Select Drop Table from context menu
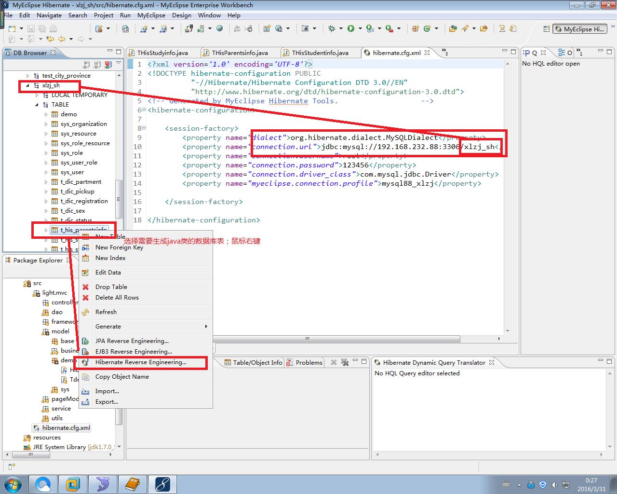The width and height of the screenshot is (617, 494). (x=146, y=287)
